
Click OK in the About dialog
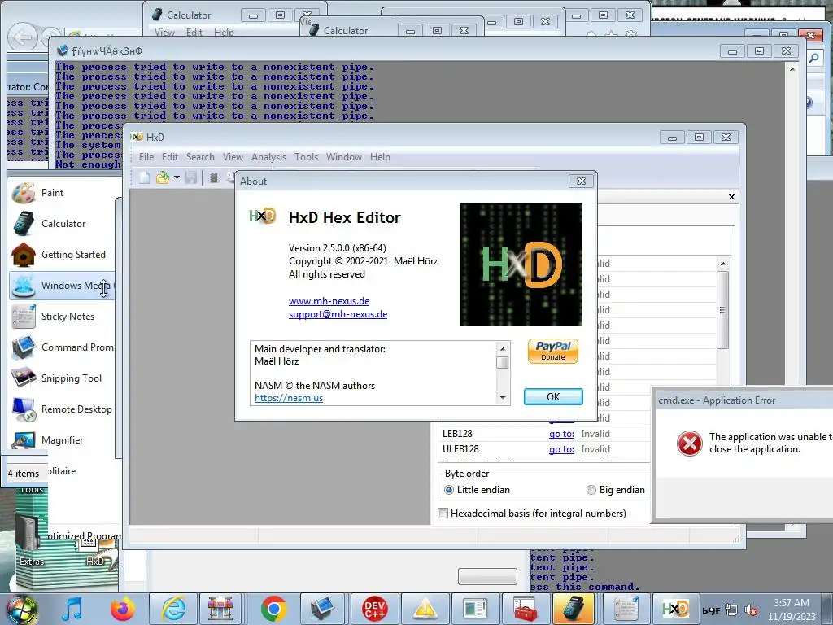[x=553, y=397]
